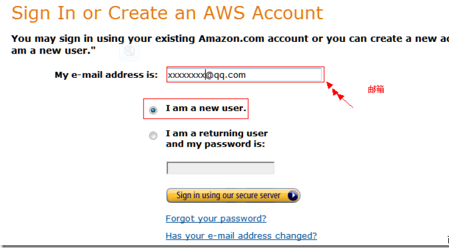Click the "Sign In or Create an AWS Account" heading

pos(167,12)
